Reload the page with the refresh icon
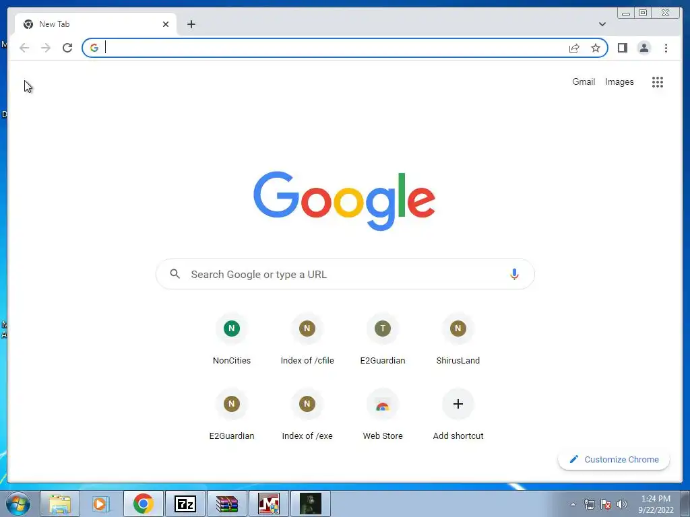The width and height of the screenshot is (690, 517). coord(67,48)
